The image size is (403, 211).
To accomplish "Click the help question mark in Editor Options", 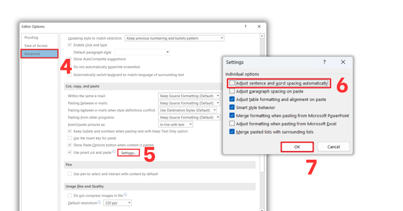I will point(245,26).
